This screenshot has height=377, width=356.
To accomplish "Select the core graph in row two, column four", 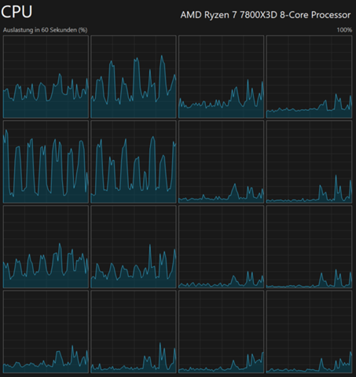I will [309, 162].
